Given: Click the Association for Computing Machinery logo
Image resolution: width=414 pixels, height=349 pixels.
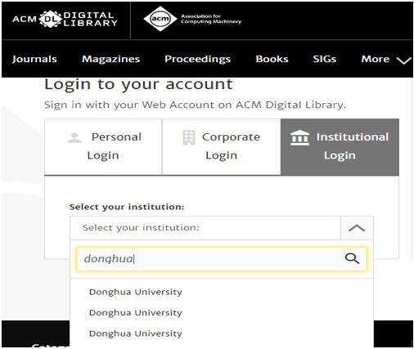Looking at the screenshot, I should coord(192,19).
